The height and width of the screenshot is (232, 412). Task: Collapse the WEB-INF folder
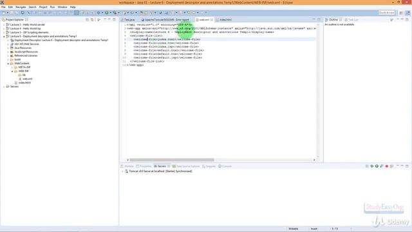[x=12, y=71]
